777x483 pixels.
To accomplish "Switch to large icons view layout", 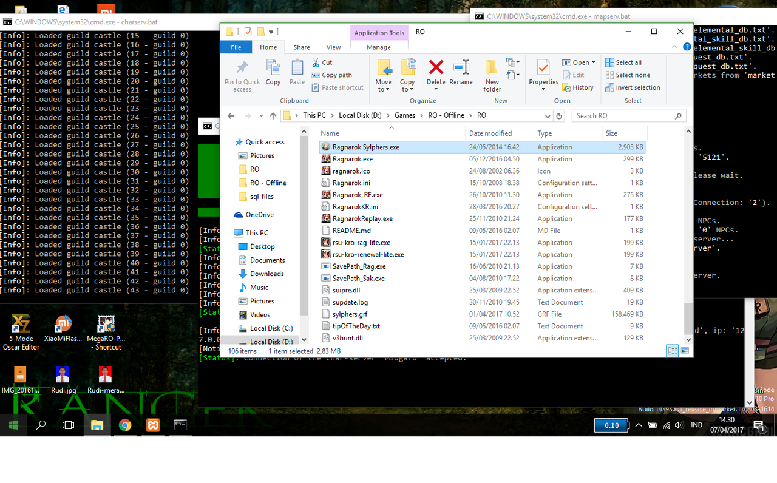I will point(685,351).
